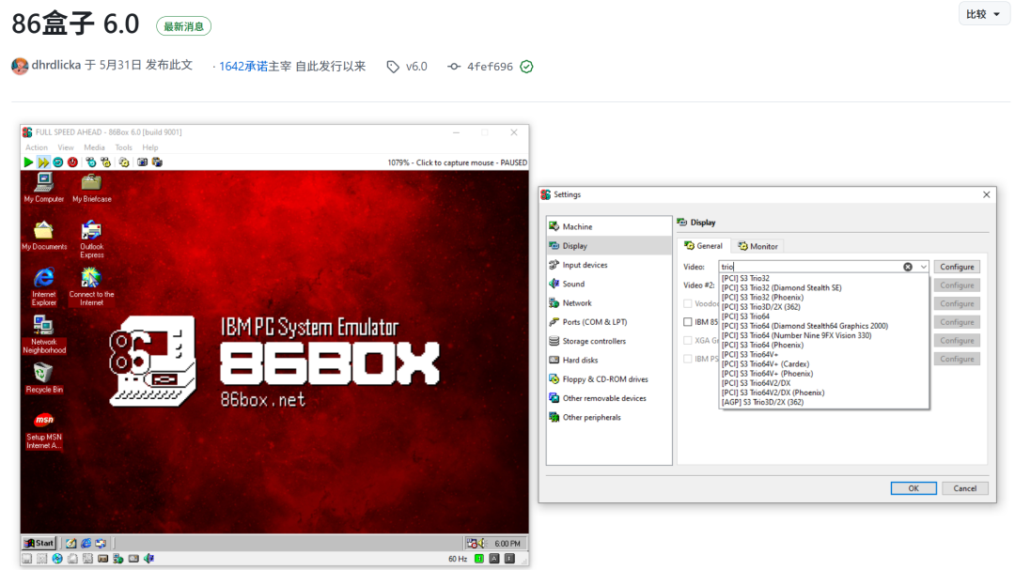
Task: Open the 1642 commits link
Action: coord(242,66)
